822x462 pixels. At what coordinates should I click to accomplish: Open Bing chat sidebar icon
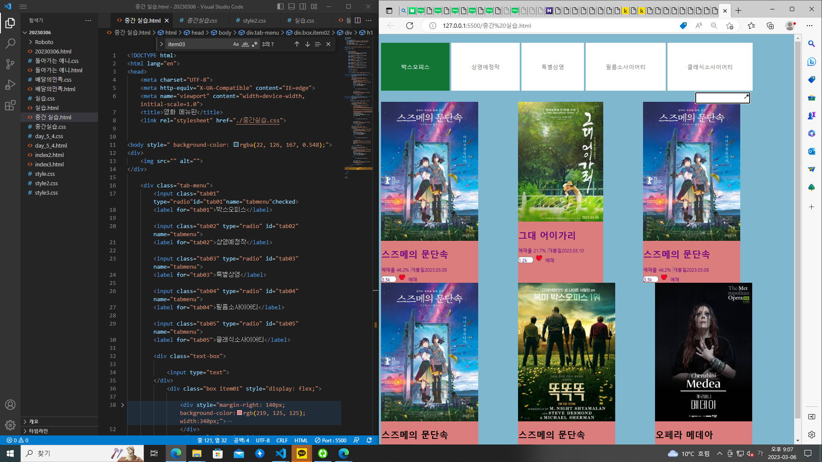pyautogui.click(x=812, y=62)
